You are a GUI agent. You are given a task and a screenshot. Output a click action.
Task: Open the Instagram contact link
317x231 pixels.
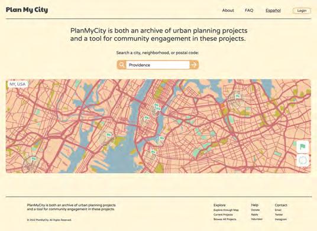280,219
